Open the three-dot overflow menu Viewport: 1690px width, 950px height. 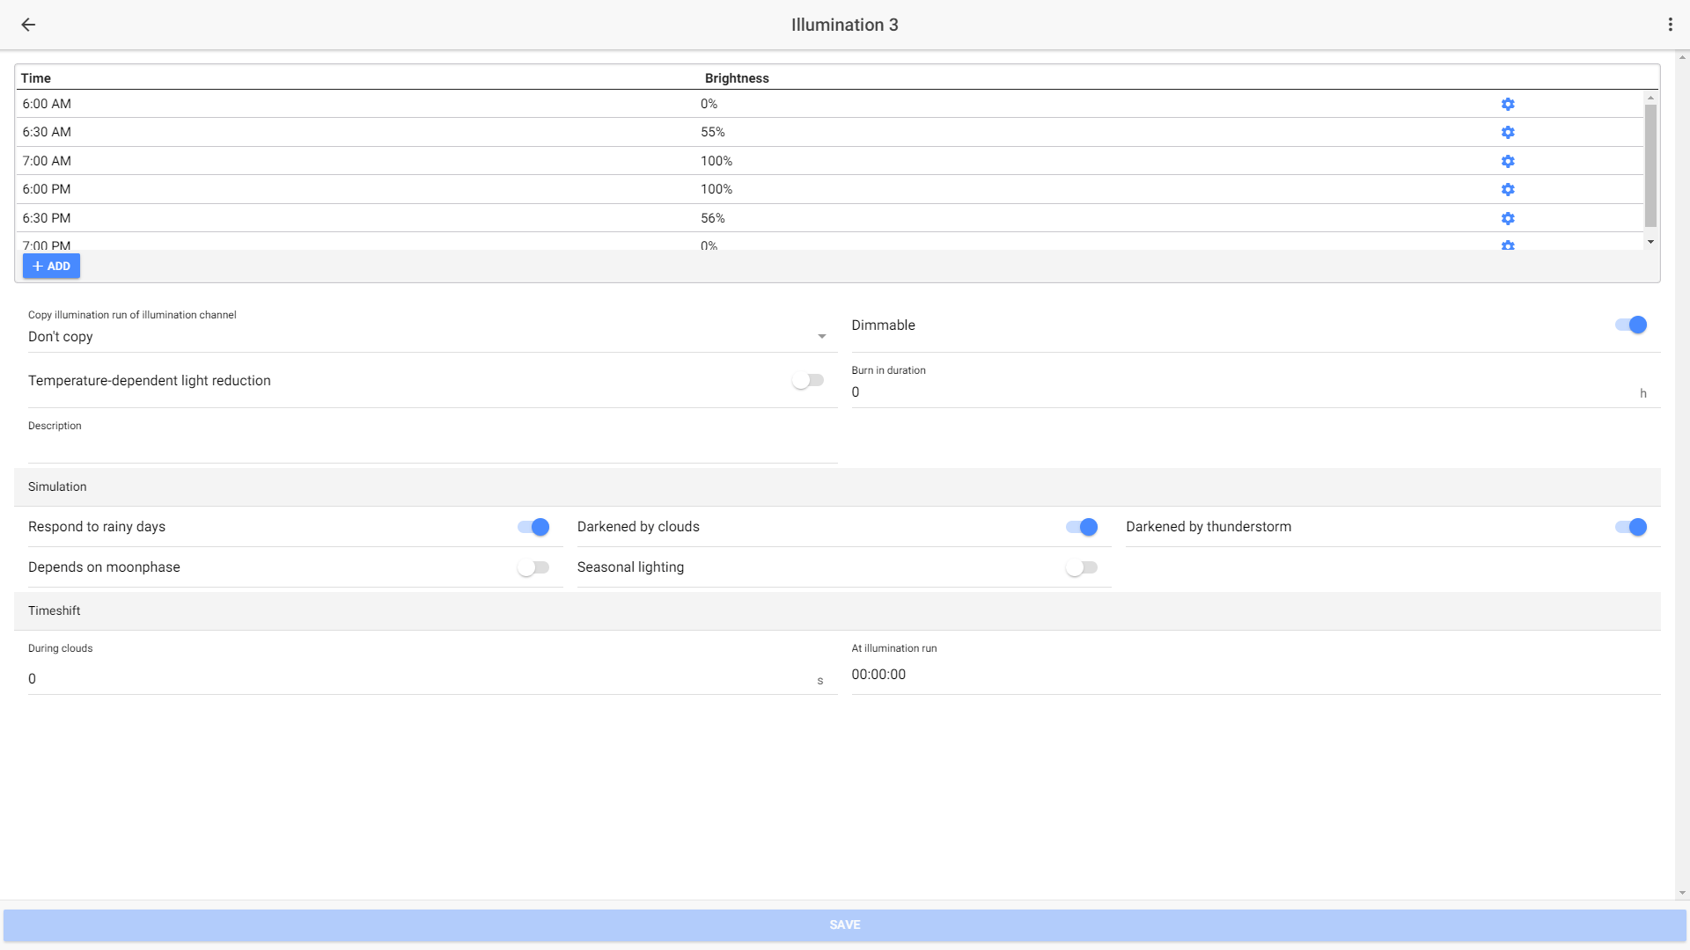coord(1670,25)
